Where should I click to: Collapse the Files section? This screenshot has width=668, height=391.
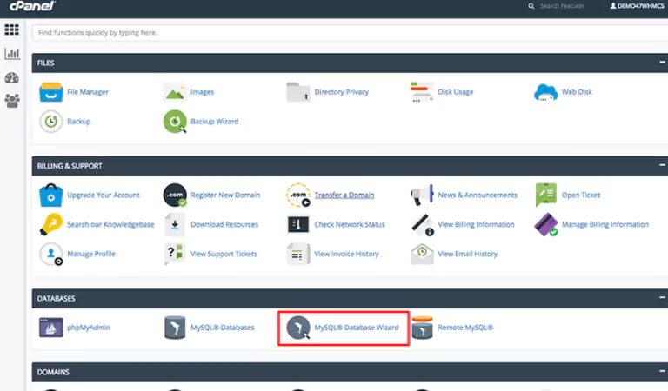click(662, 62)
